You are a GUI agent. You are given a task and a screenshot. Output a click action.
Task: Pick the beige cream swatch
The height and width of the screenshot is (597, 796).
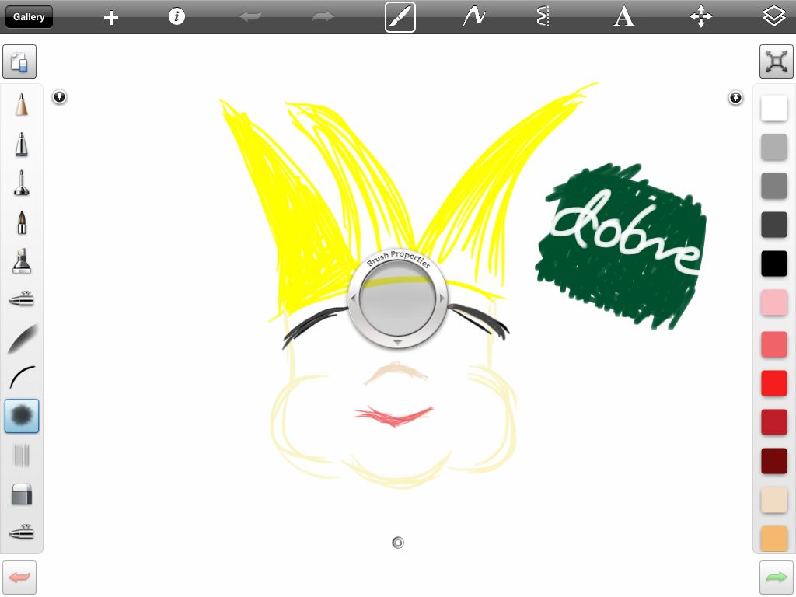click(x=774, y=500)
